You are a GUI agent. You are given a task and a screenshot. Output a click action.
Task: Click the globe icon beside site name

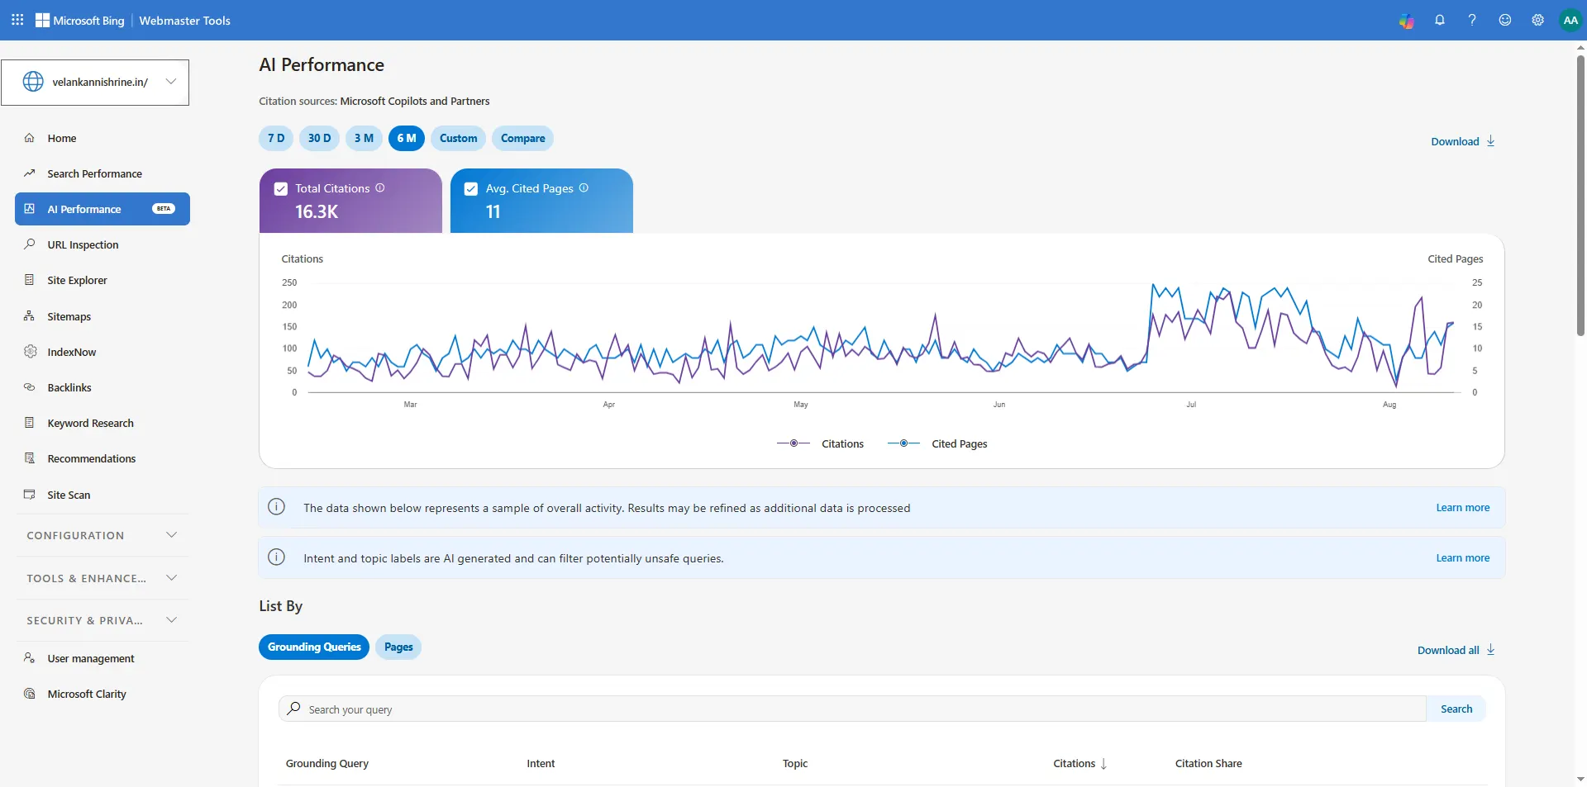(x=33, y=82)
